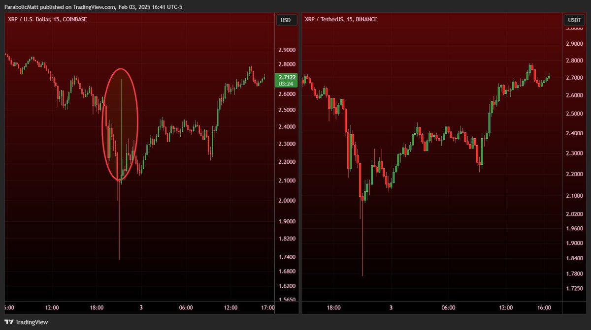Screen dimensions: 591x330
Task: Click the 1.9000 price on Coinbase axis
Action: point(287,221)
